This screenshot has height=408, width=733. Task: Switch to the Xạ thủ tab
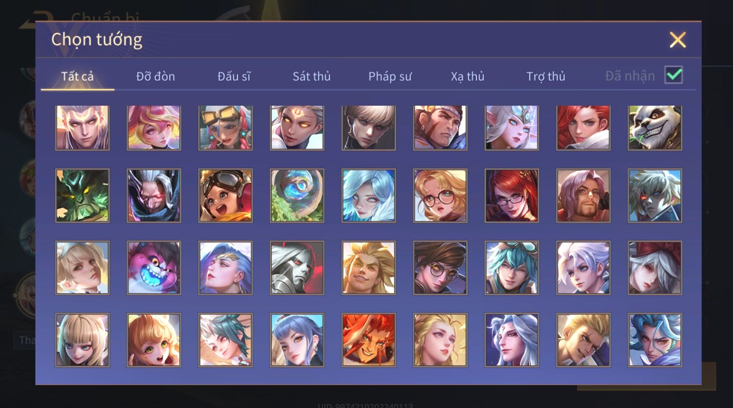468,76
